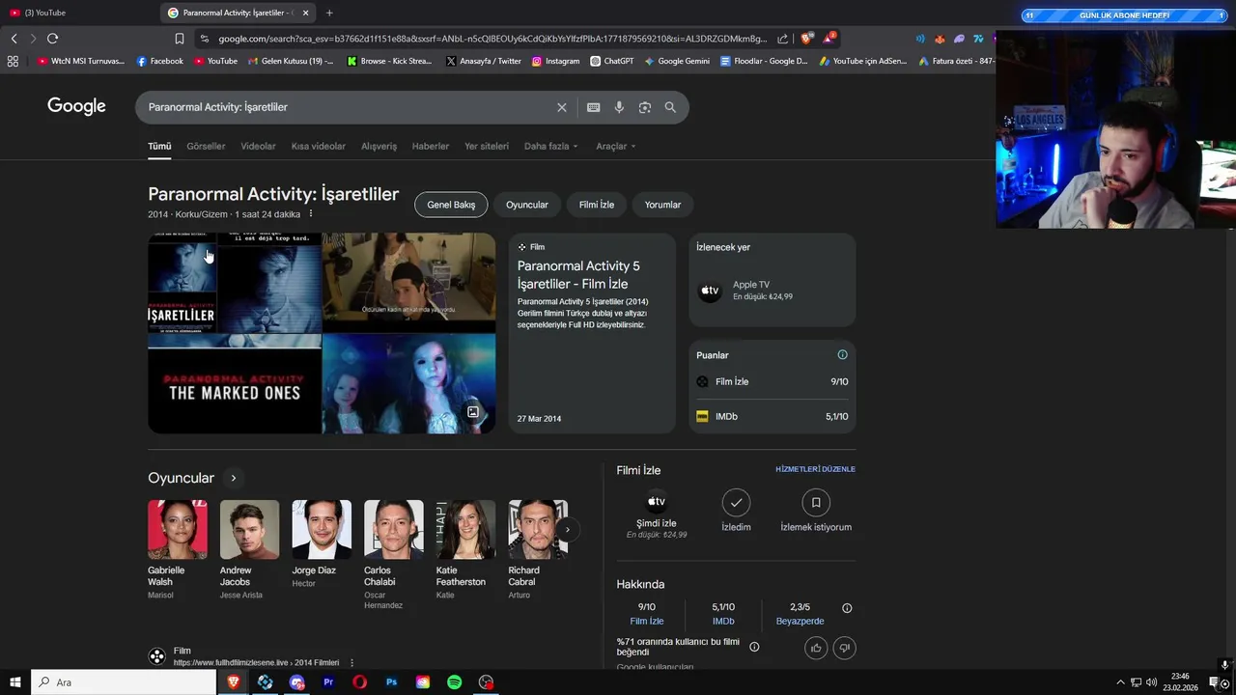Screen dimensions: 1236x695
Task: Open the Apple TV icon under Filmi İzle
Action: [x=657, y=502]
